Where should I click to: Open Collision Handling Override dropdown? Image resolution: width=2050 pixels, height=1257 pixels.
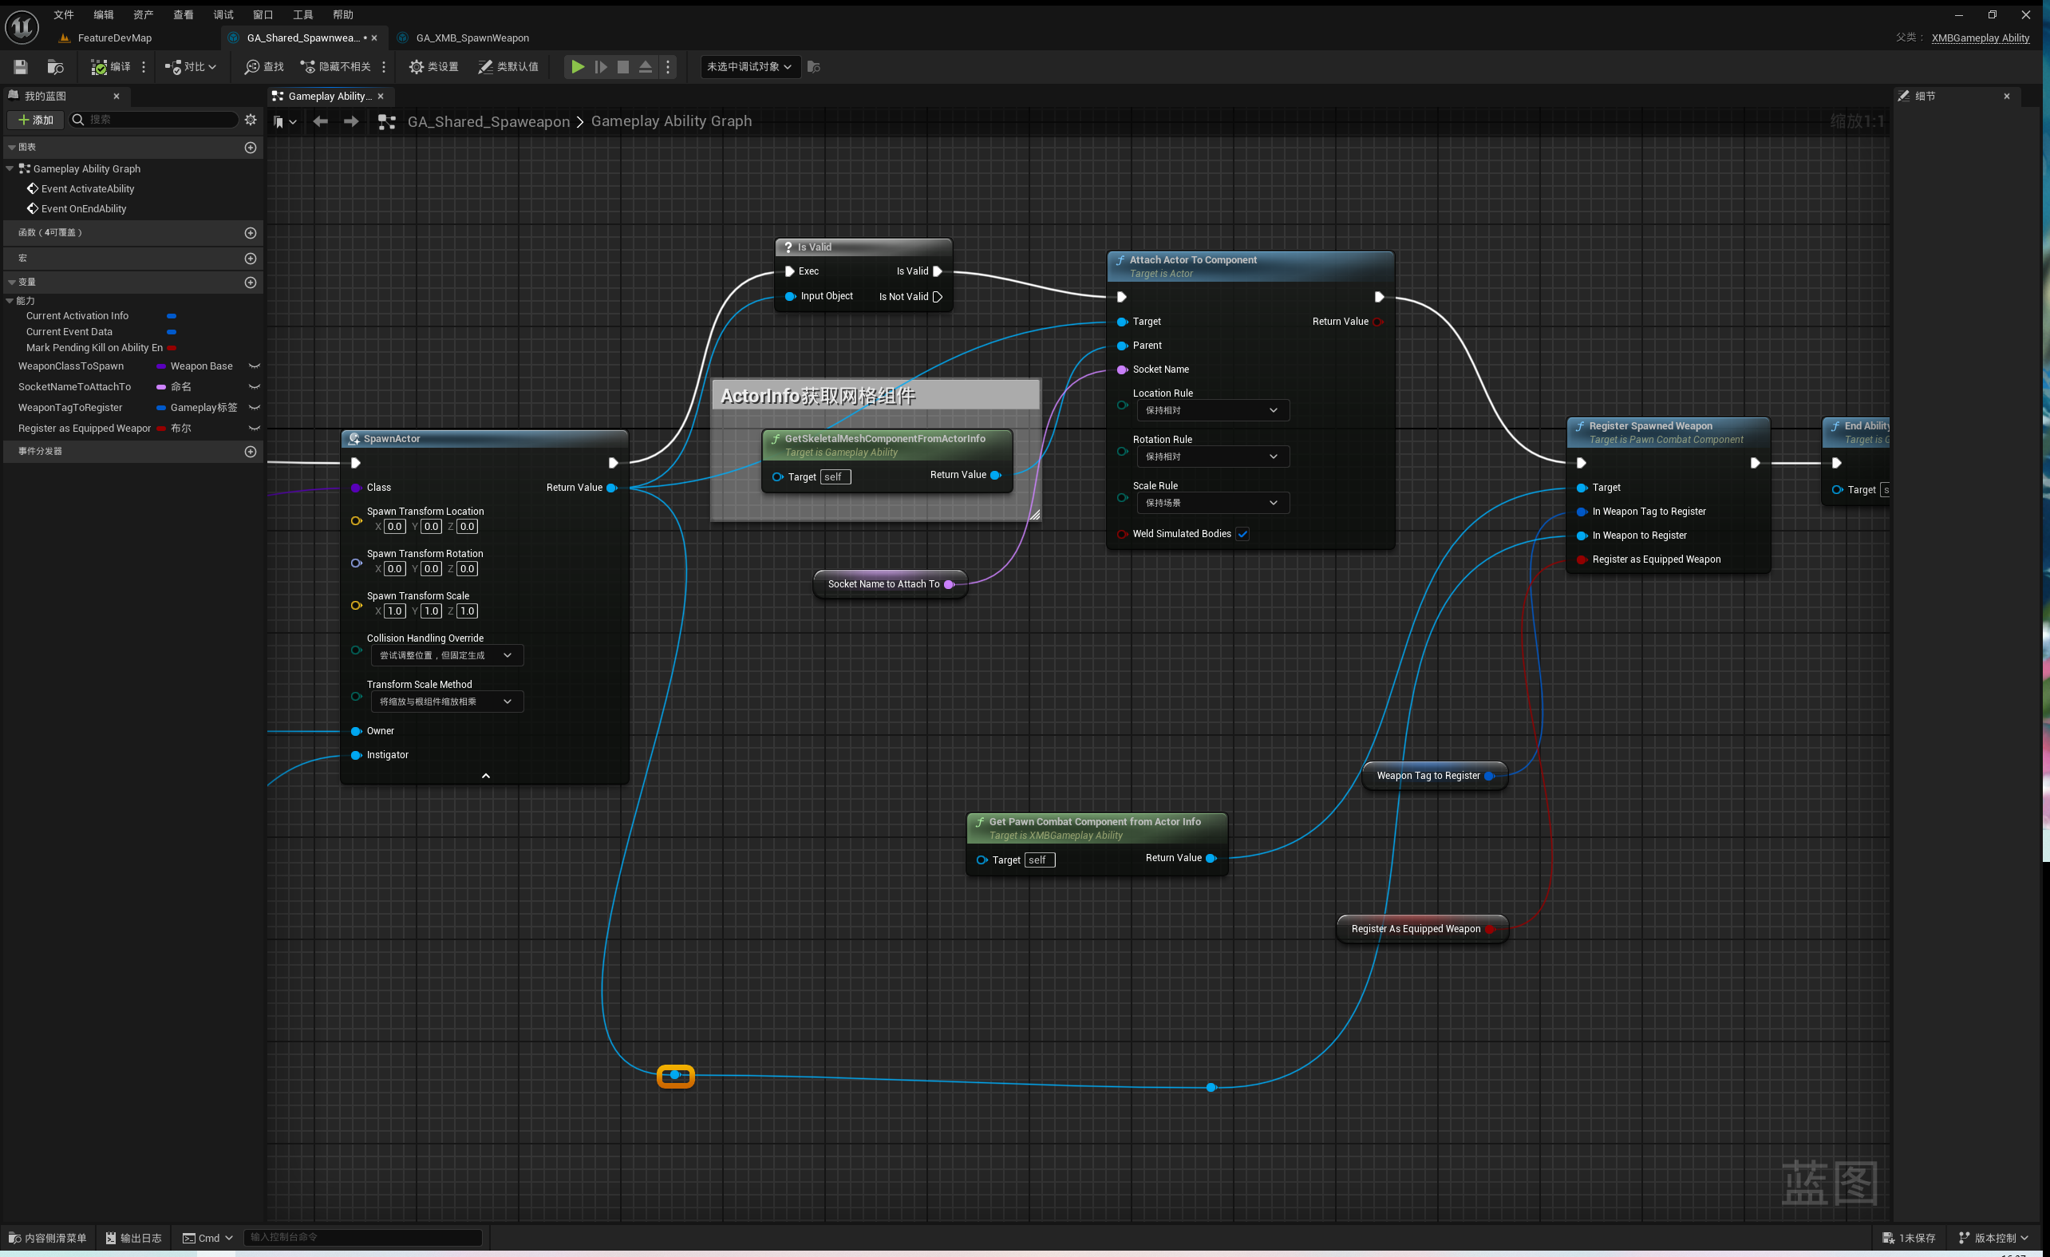(447, 655)
